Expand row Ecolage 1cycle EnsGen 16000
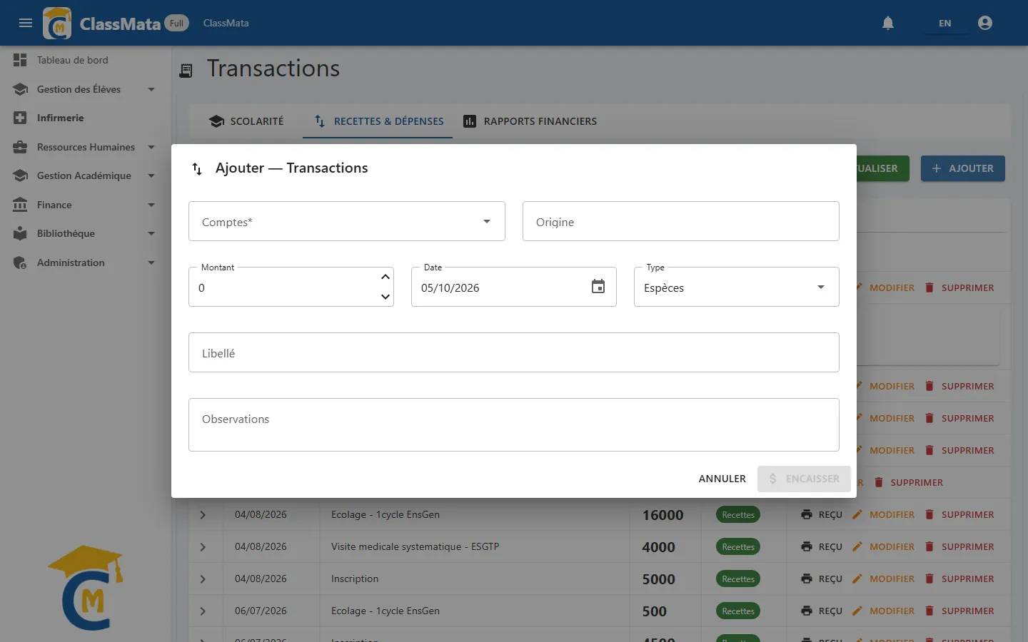This screenshot has height=642, width=1028. point(203,515)
